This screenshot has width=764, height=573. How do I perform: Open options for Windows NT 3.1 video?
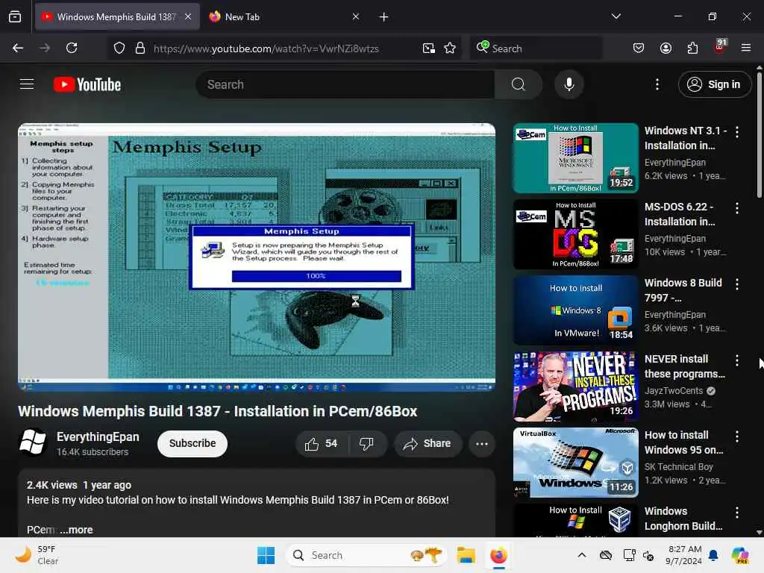pos(736,132)
